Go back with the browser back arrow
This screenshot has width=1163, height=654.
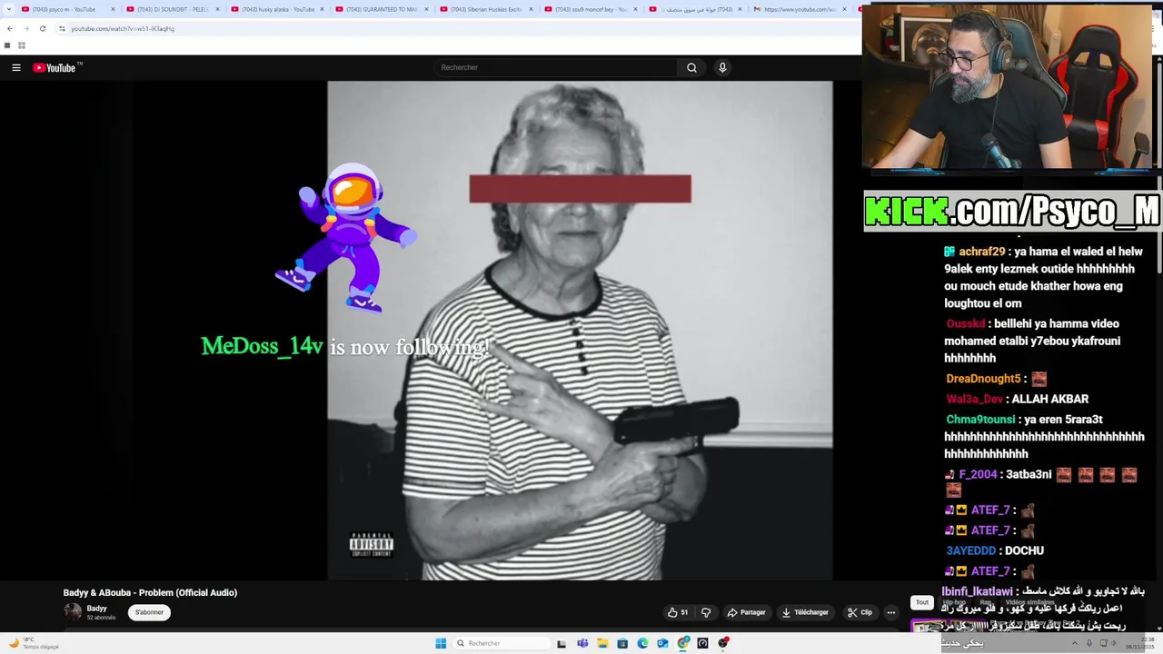(10, 28)
